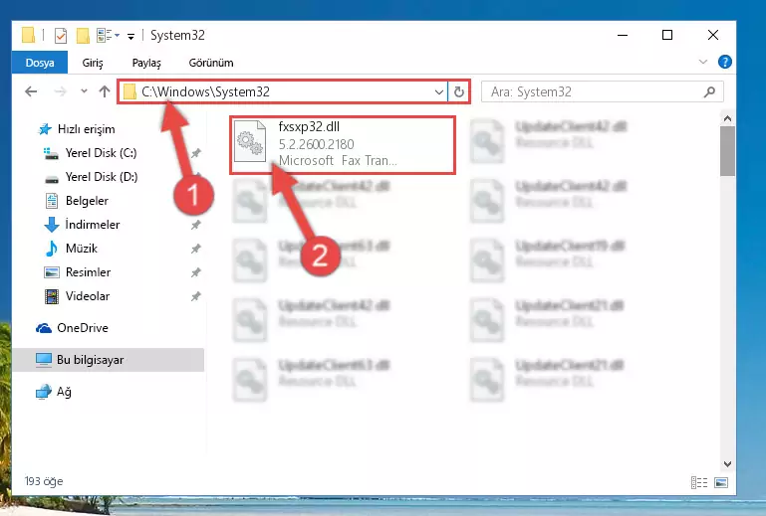Click the pin icon beside Videolar

click(x=196, y=296)
